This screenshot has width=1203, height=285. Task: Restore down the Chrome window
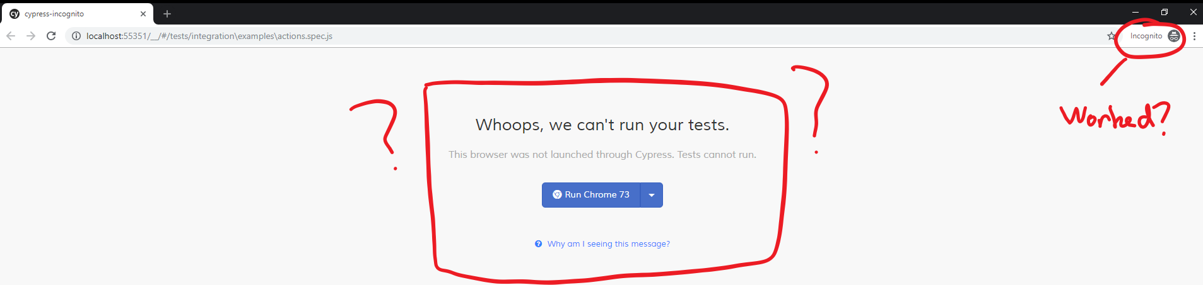(1164, 12)
